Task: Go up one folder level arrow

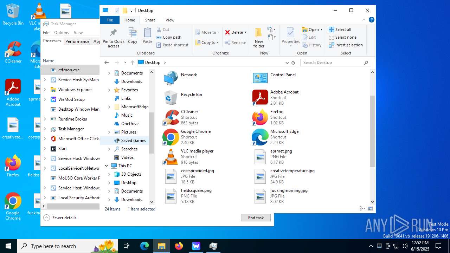Action: click(x=132, y=63)
